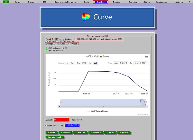Image resolution: width=193 pixels, height=140 pixels.
Task: Click the chart navigator scrollbar track
Action: pos(103,106)
